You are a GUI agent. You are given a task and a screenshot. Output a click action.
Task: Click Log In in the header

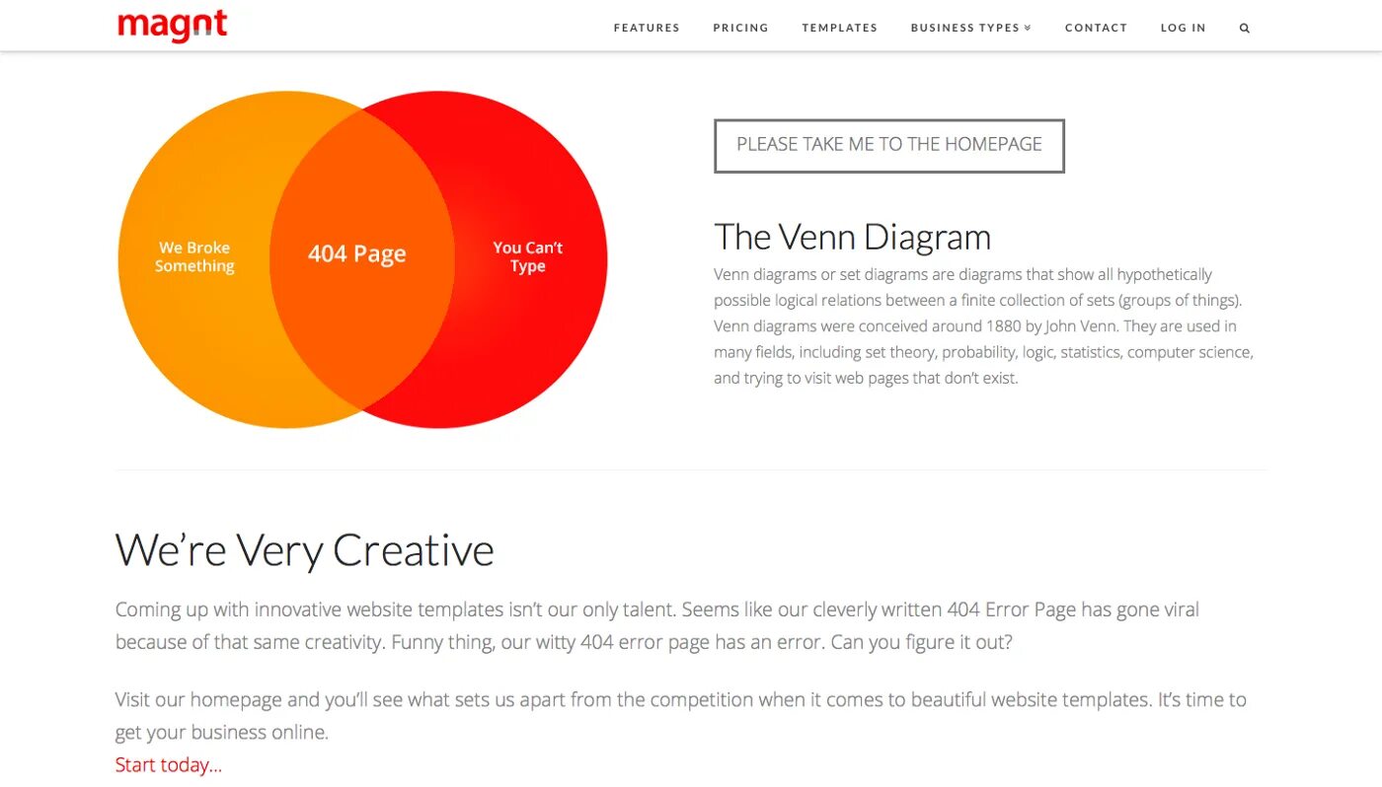click(x=1183, y=28)
